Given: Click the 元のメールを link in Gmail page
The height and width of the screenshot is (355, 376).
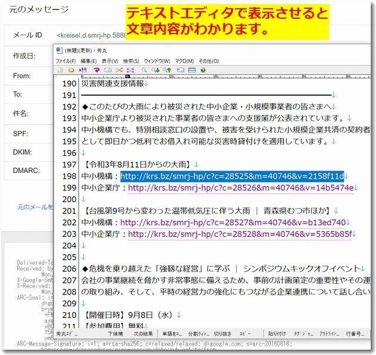Looking at the screenshot, I should (35, 207).
